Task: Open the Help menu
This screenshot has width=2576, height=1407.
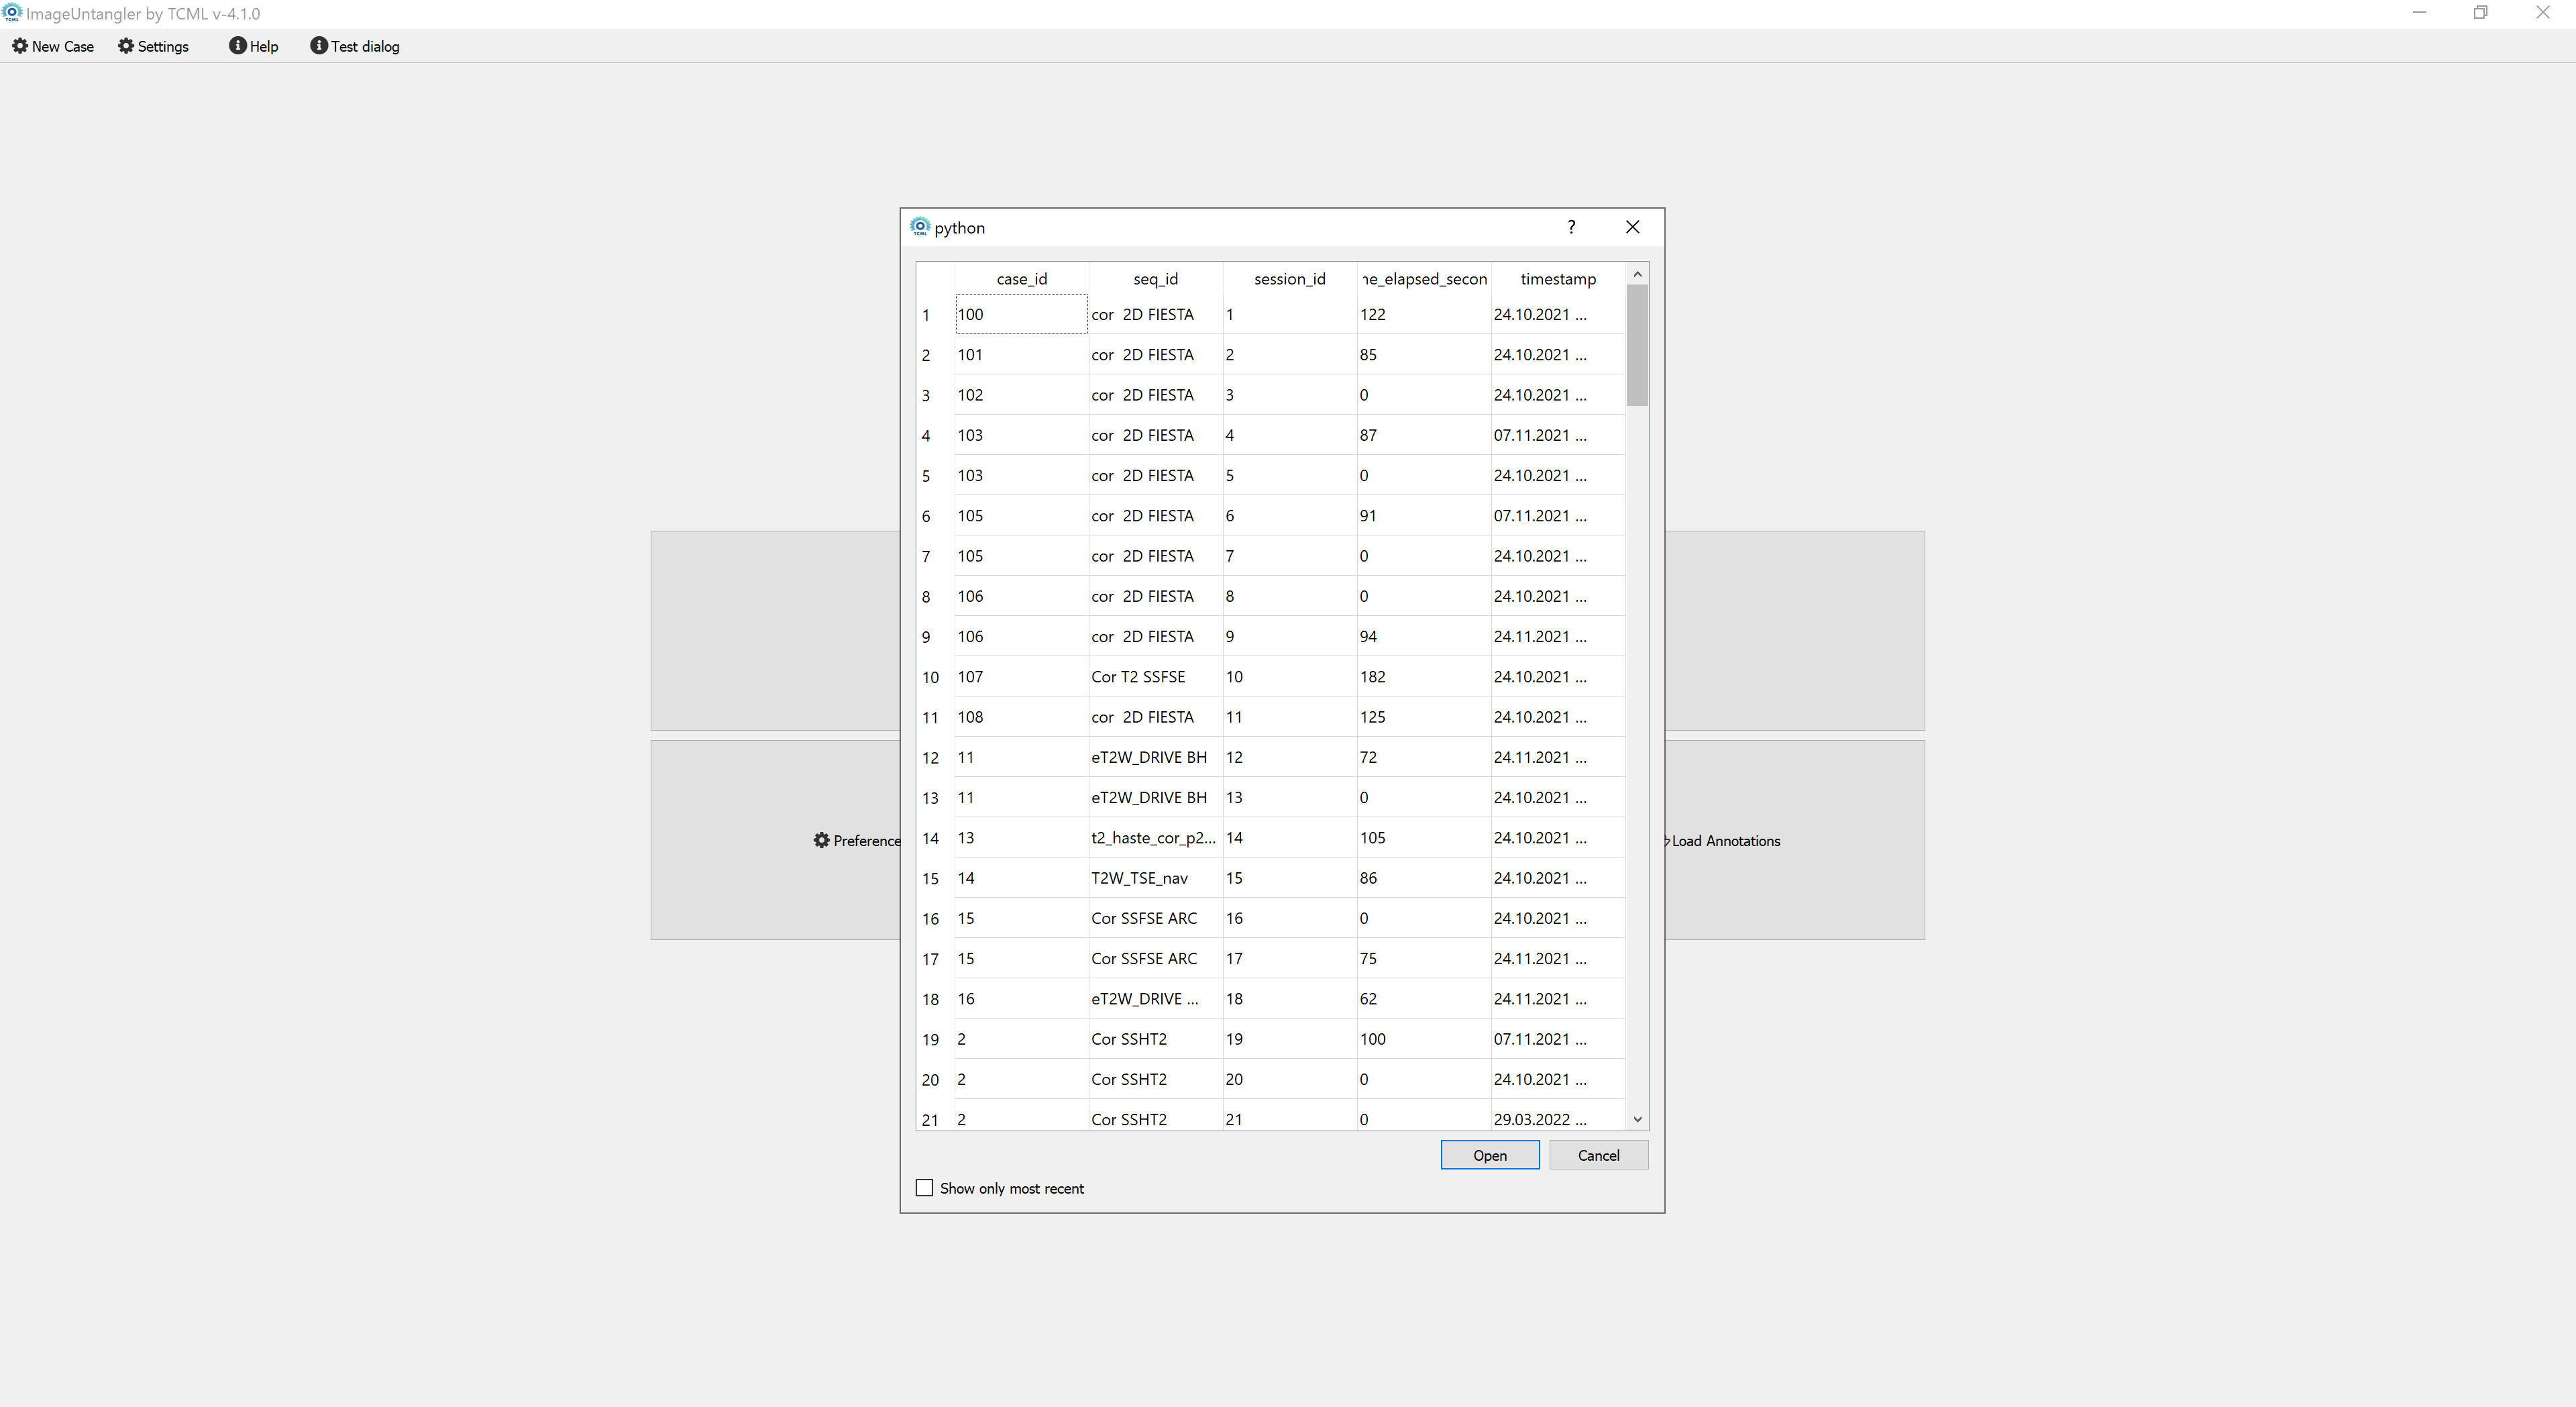Action: (254, 46)
